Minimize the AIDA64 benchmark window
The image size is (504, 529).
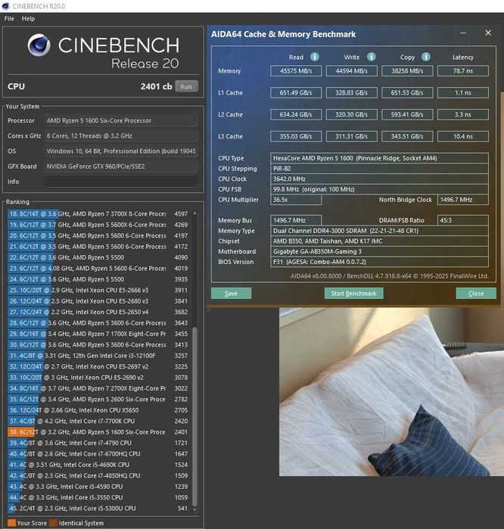click(463, 33)
